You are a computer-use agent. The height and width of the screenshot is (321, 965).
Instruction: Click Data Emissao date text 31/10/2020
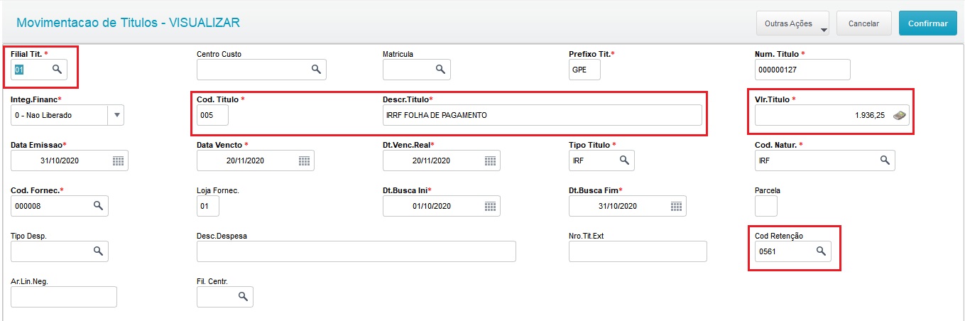(59, 161)
